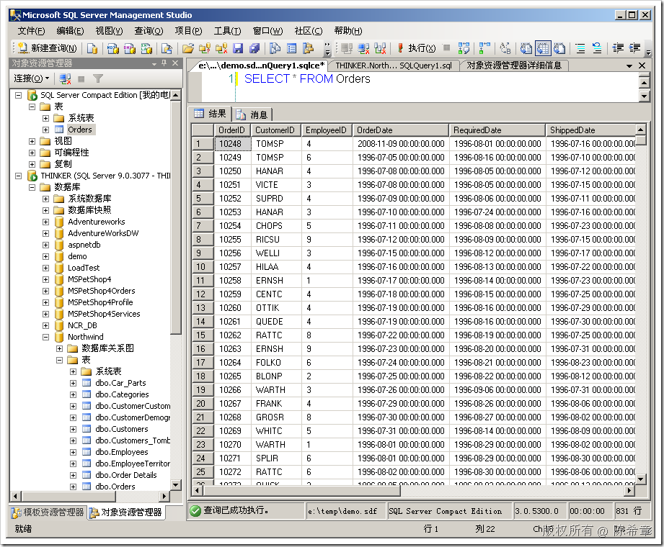Click the SQL Server Compact Edition query icon
Screen dimensions: 664x547
pyautogui.click(x=167, y=48)
